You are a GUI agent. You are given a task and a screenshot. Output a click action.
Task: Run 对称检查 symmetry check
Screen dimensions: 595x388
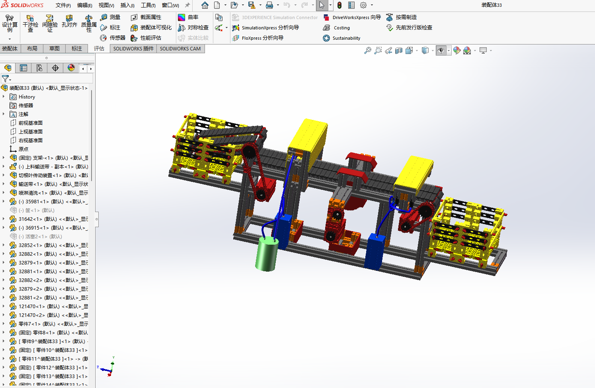[193, 27]
